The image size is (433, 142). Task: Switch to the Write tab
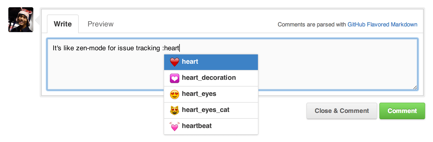(63, 24)
